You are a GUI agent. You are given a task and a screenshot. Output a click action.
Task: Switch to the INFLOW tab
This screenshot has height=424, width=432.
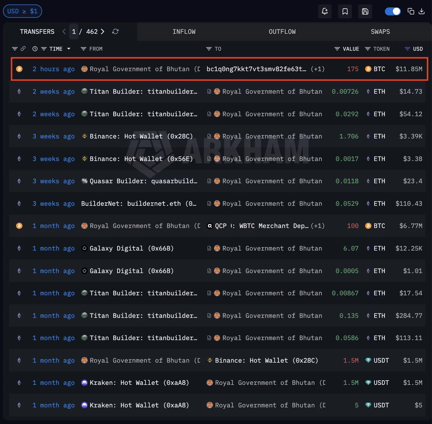[x=184, y=31]
